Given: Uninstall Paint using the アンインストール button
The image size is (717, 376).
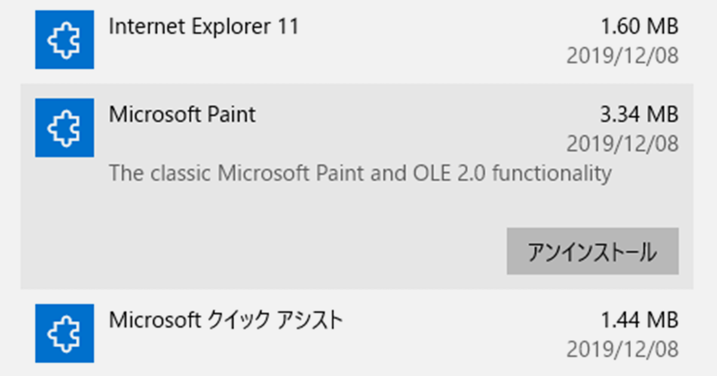Looking at the screenshot, I should click(593, 251).
